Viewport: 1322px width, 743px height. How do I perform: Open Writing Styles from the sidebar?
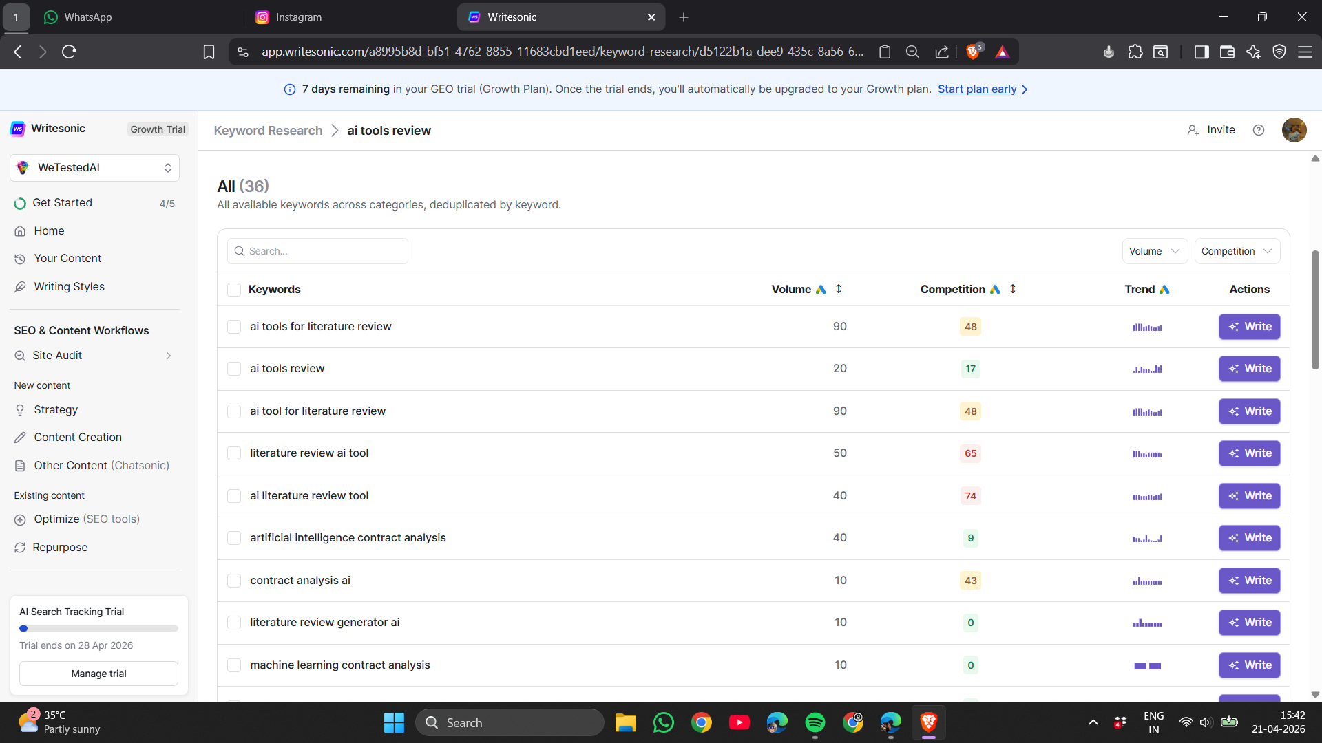coord(69,286)
